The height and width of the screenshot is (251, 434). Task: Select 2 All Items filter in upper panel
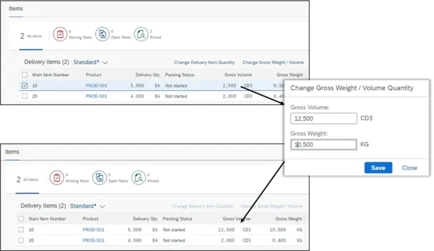click(31, 36)
